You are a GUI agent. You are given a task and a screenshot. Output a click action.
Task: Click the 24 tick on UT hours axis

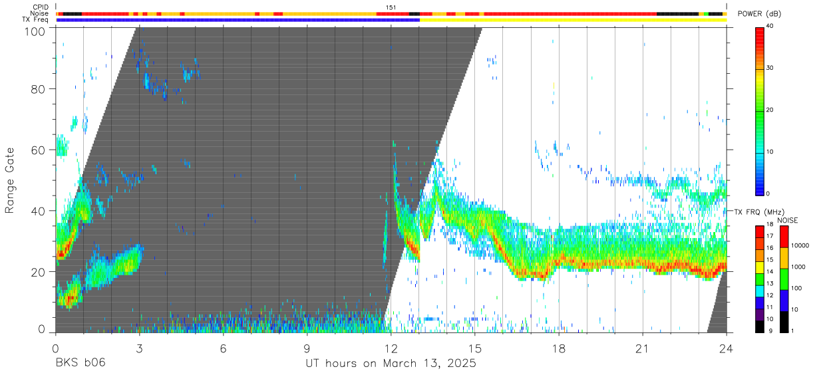tap(727, 348)
